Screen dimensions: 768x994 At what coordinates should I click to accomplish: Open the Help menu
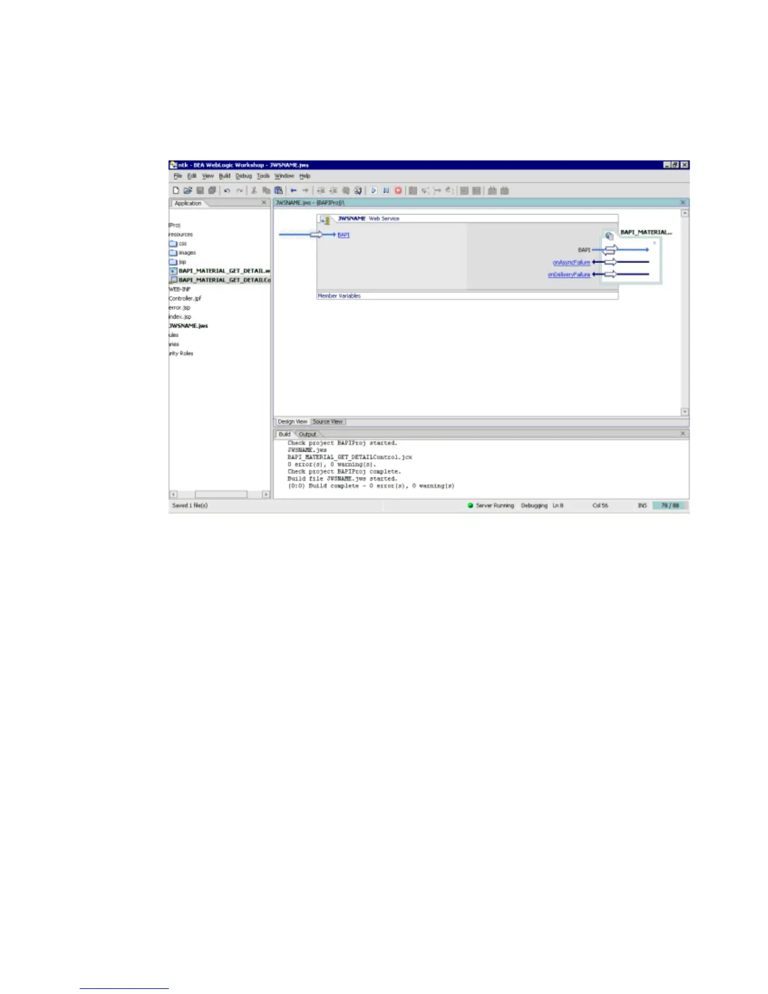click(305, 176)
